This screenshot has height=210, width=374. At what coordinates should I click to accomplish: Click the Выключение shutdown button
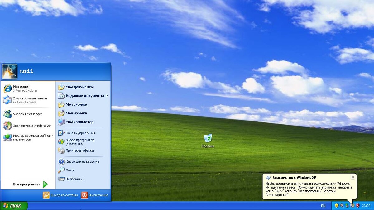click(95, 195)
